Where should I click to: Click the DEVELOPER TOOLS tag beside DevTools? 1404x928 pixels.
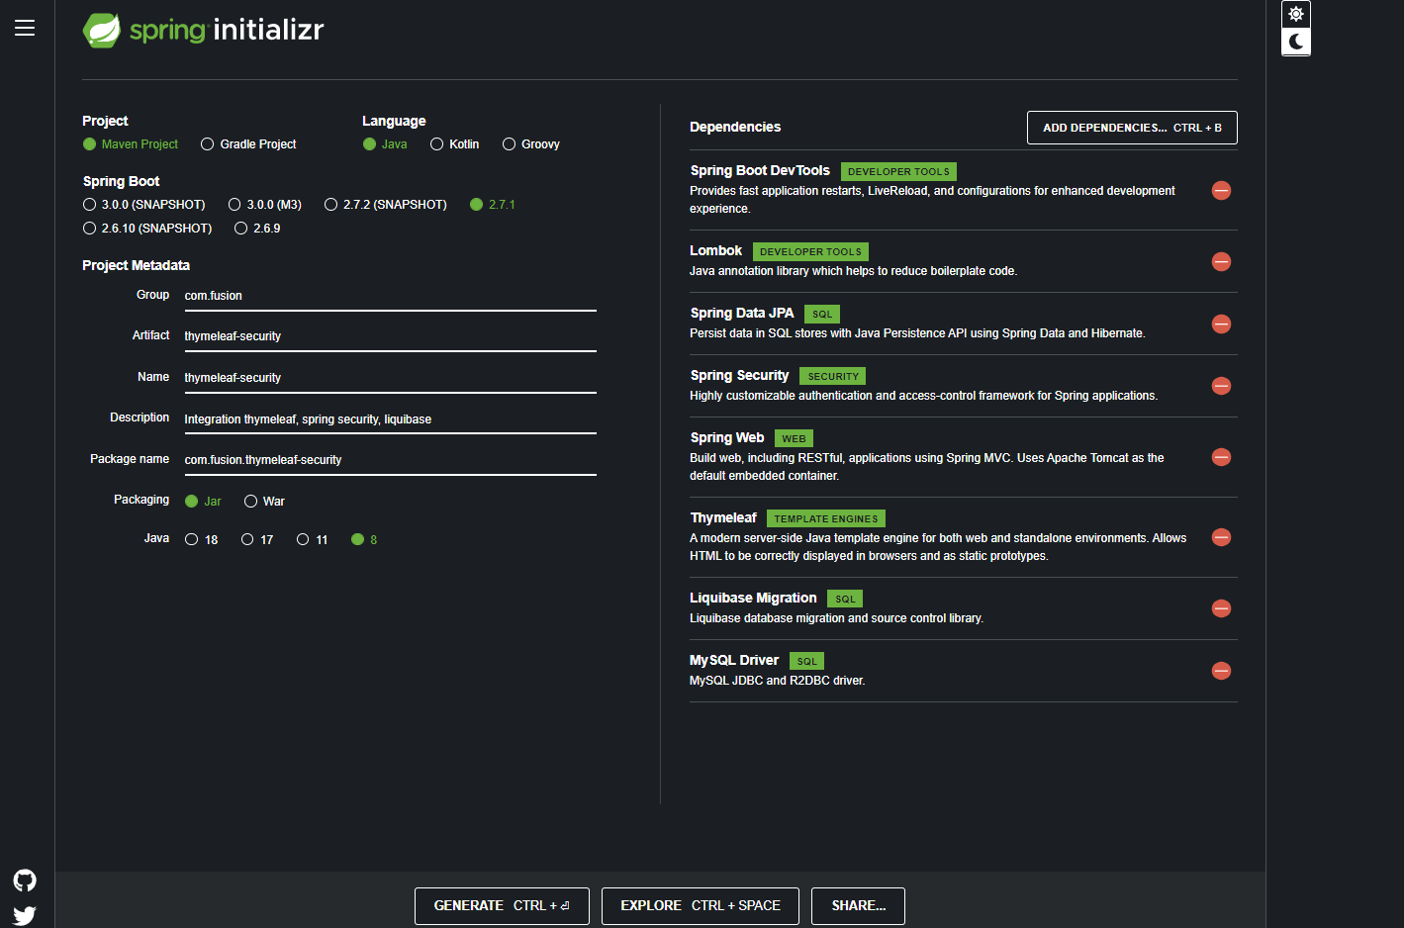[898, 172]
